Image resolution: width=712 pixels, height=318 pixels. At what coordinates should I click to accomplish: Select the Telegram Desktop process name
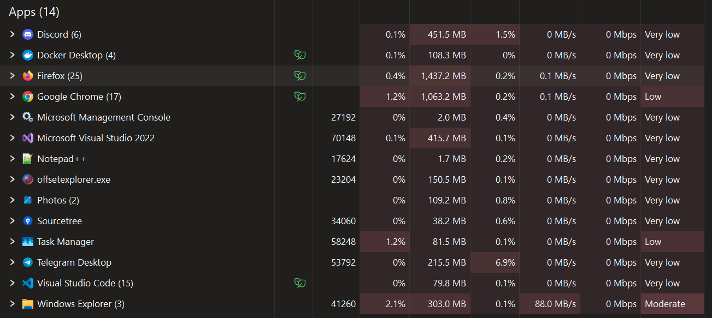click(x=74, y=262)
